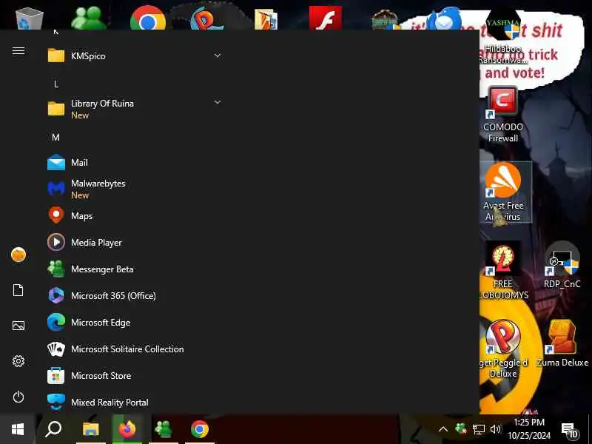Launch Messenger Beta
The image size is (592, 444).
pyautogui.click(x=134, y=269)
